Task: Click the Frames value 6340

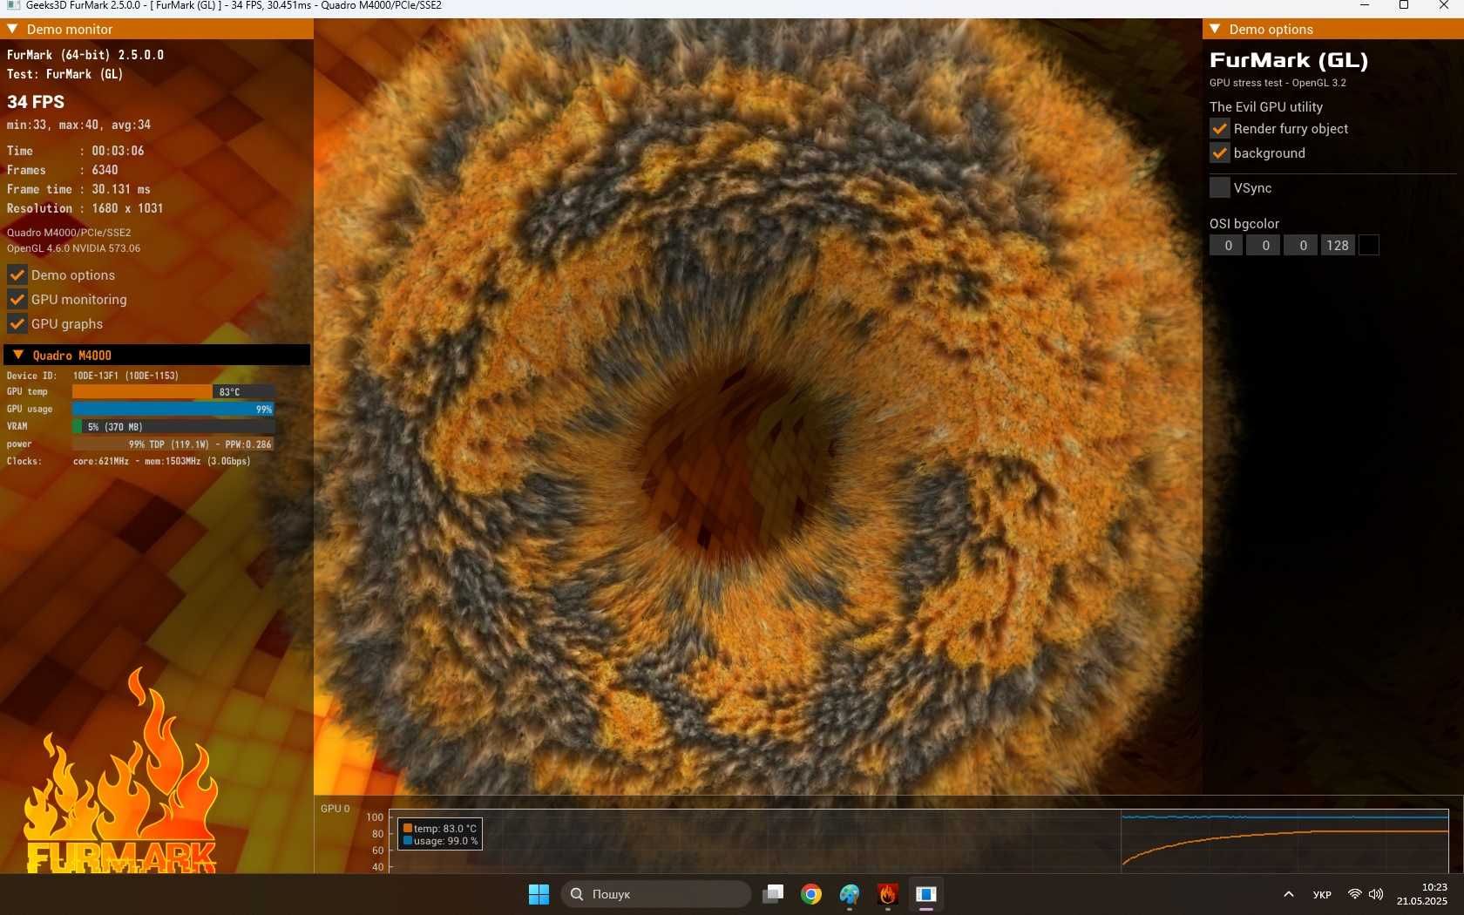Action: click(105, 170)
